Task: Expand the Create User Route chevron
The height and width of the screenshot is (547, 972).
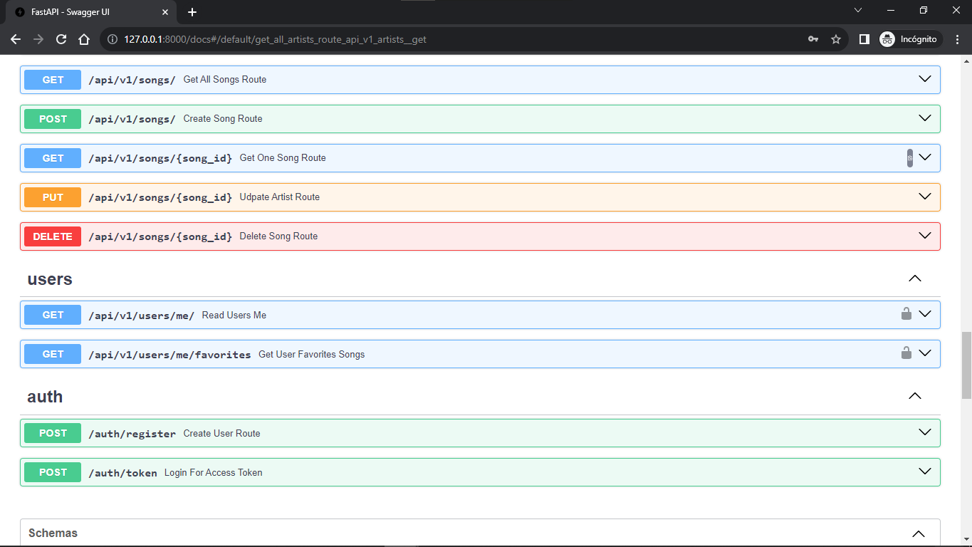Action: coord(925,432)
